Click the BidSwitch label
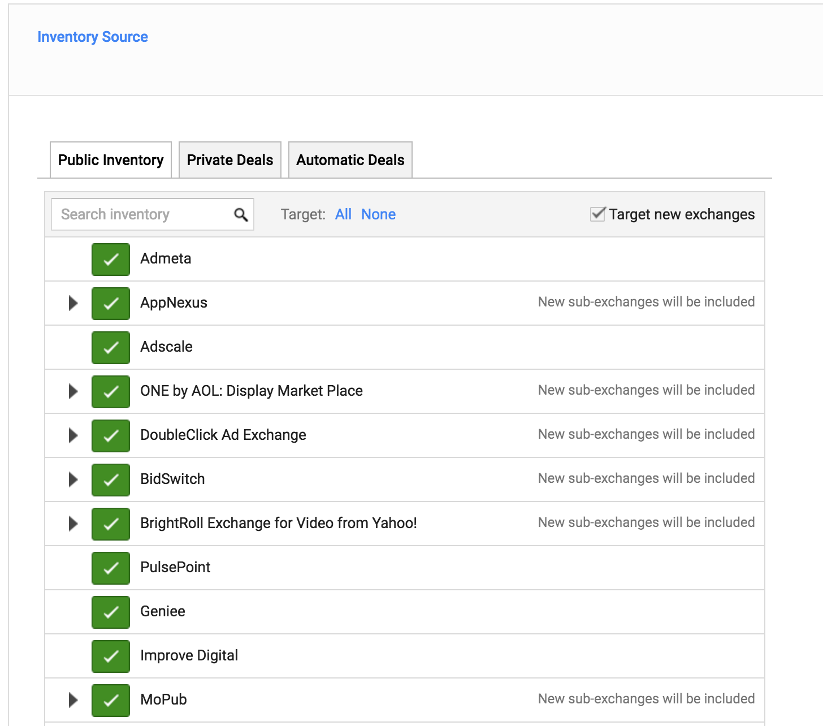Image resolution: width=823 pixels, height=726 pixels. click(x=172, y=479)
